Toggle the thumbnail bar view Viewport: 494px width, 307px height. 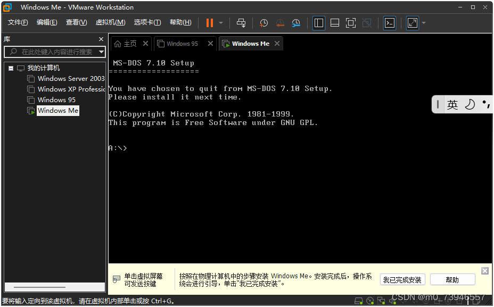335,23
